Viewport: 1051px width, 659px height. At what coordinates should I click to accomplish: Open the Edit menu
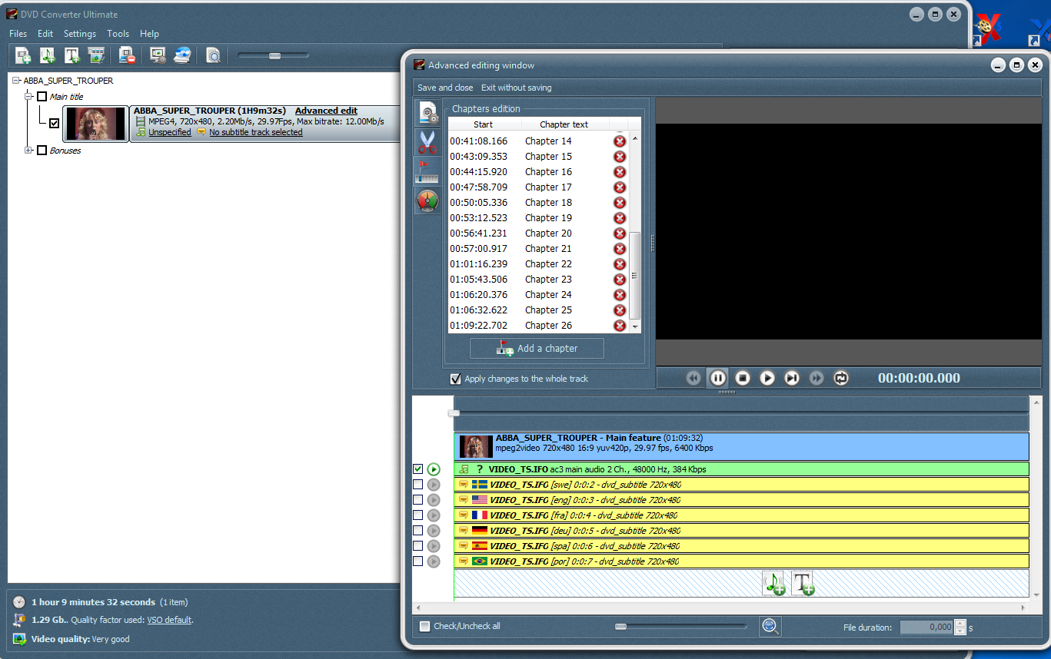click(x=45, y=34)
